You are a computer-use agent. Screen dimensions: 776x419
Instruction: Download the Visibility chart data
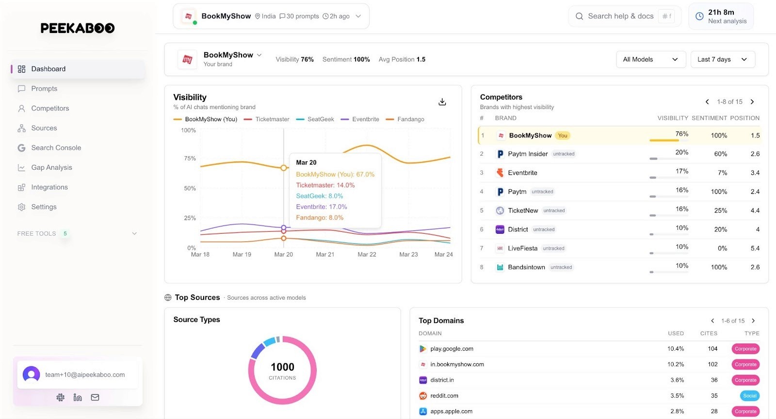click(442, 102)
